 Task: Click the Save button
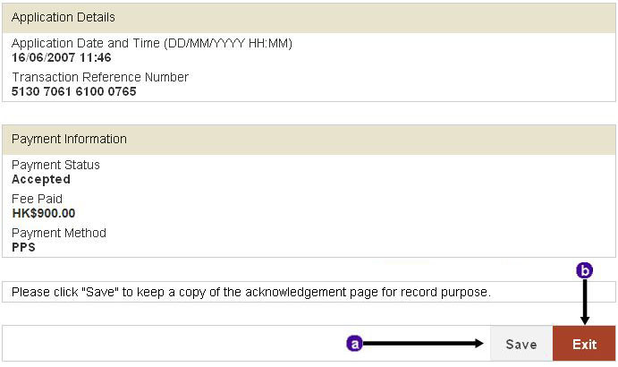tap(521, 344)
